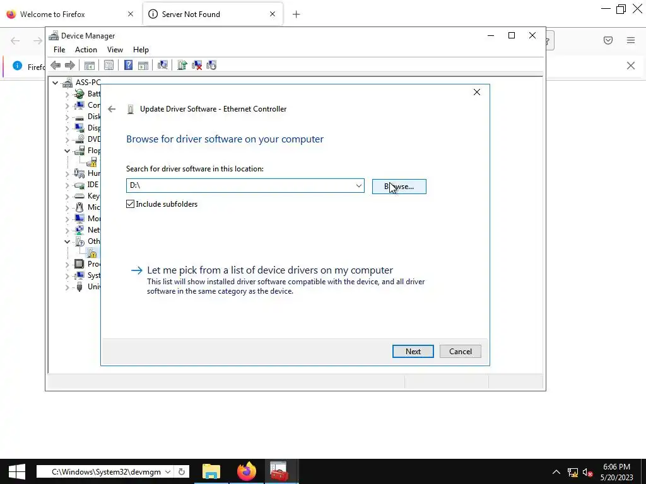
Task: Click Scan for hardware changes icon
Action: 163,65
